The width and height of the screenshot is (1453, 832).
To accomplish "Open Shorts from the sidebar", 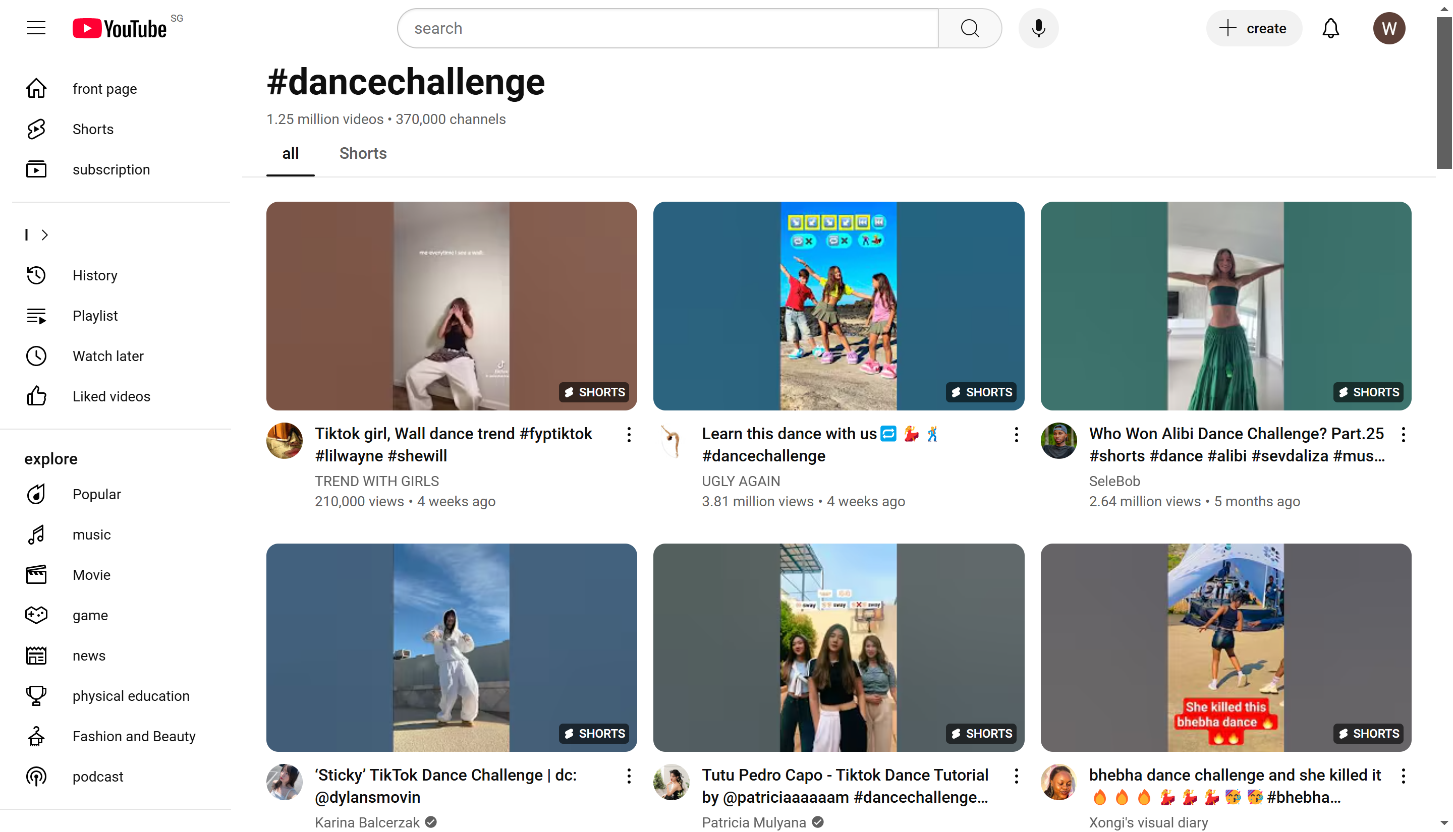I will point(93,129).
